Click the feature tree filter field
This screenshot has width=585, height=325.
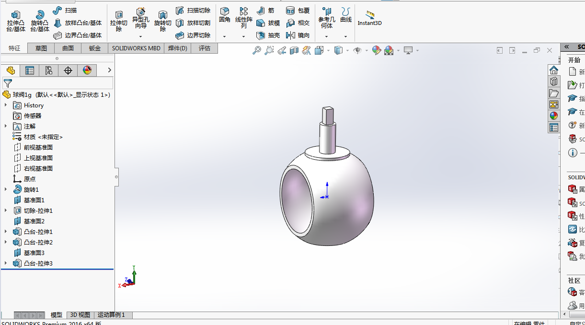(58, 83)
